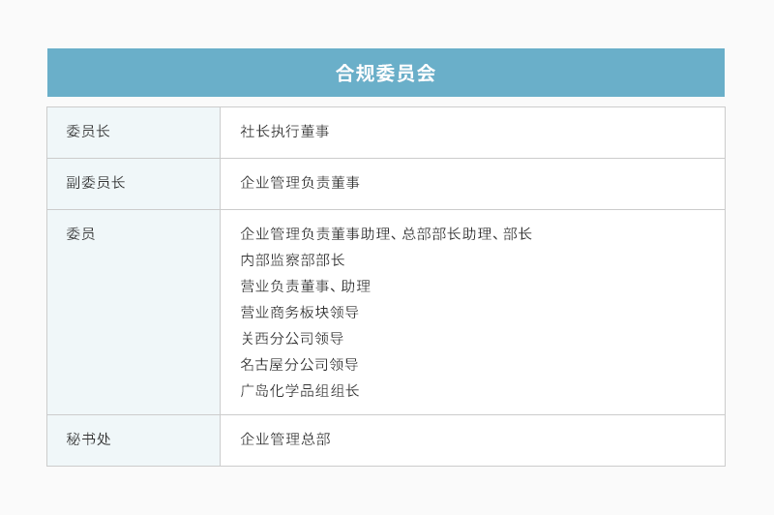
Task: Click the 广岛化学品组组长 line
Action: click(x=300, y=391)
